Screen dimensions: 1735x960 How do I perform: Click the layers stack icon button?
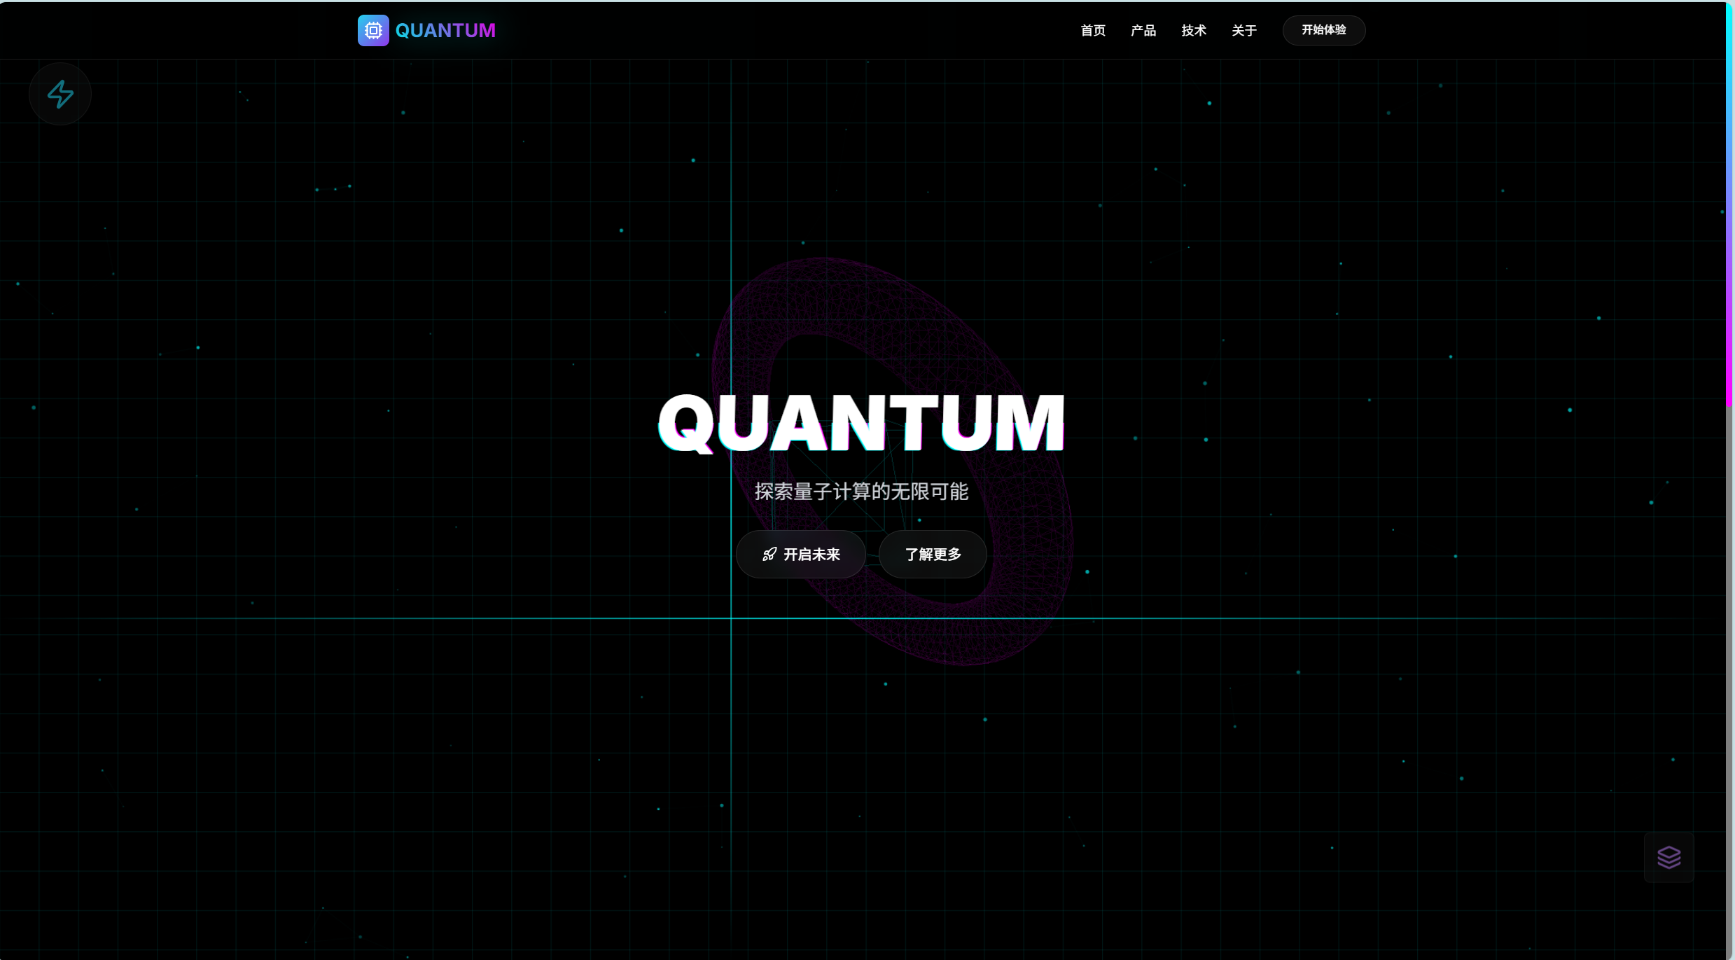click(1669, 857)
